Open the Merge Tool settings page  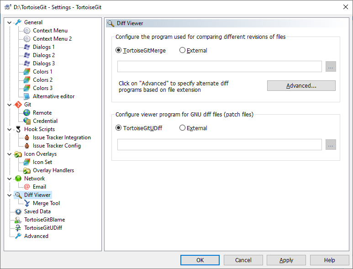[47, 203]
